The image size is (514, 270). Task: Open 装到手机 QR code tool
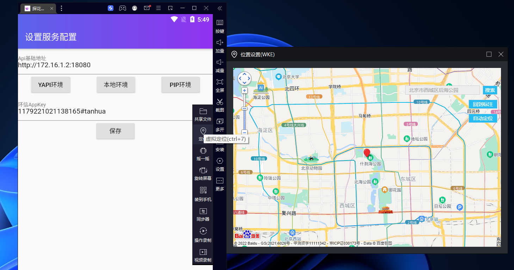[203, 194]
